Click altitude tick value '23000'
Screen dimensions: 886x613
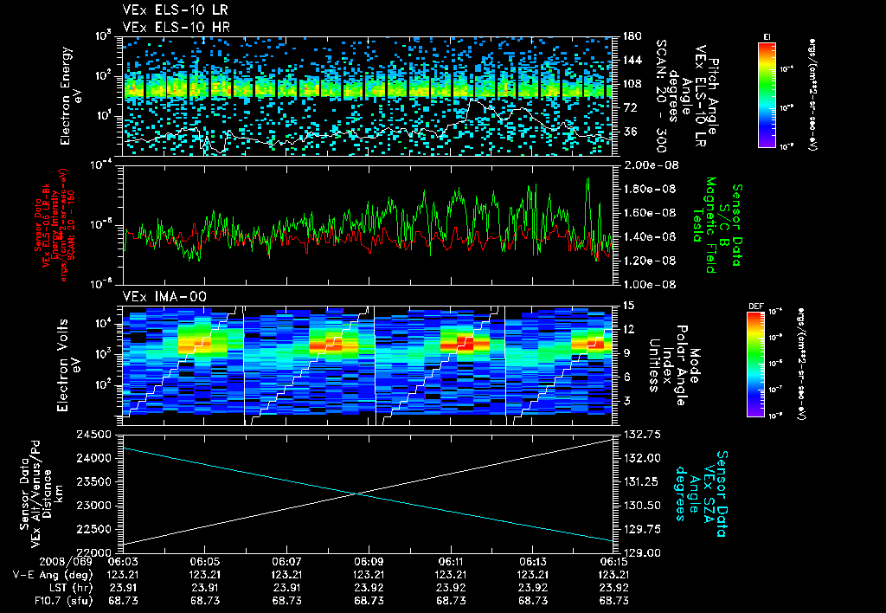93,505
